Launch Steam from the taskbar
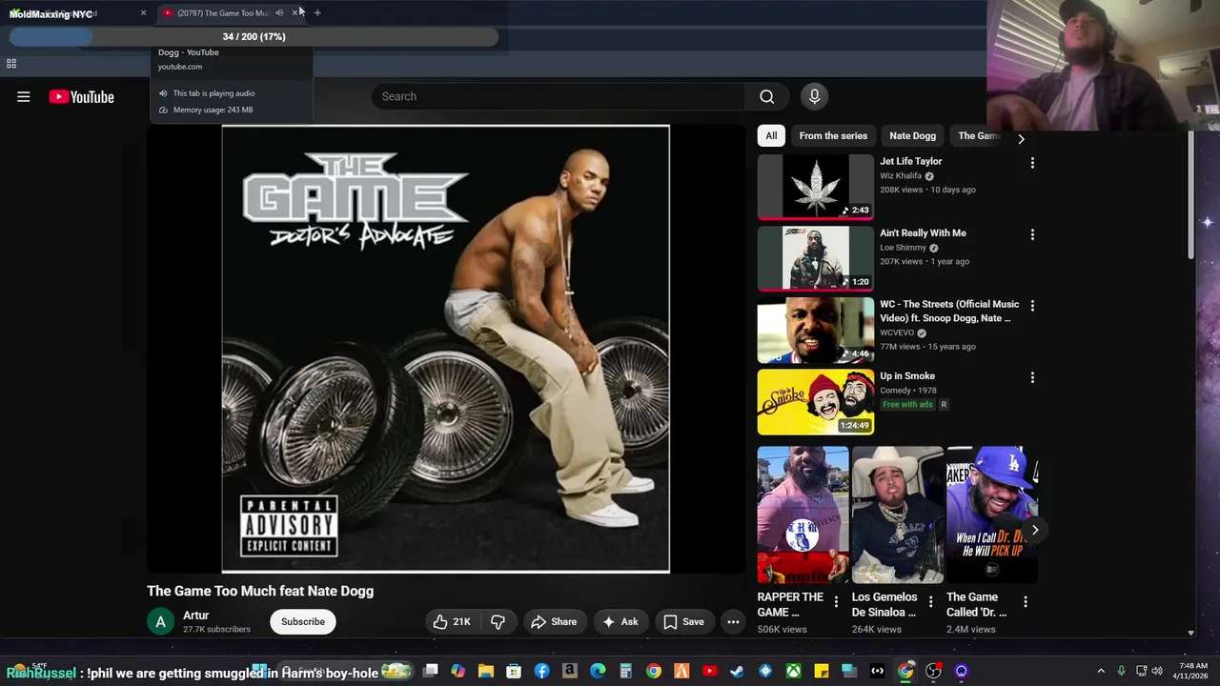1220x686 pixels. (737, 671)
